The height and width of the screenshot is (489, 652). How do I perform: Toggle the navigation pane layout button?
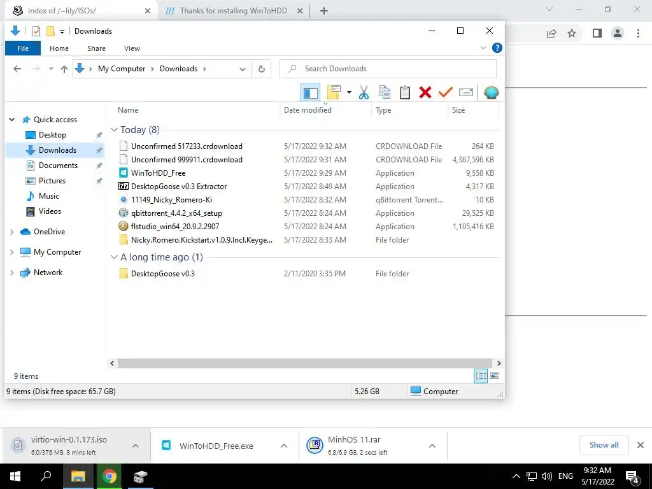tap(310, 92)
